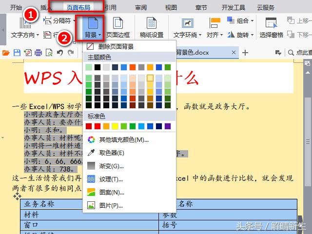Select yellow swatch in standard colors
Screen dimensions: 312x234
click(x=115, y=126)
